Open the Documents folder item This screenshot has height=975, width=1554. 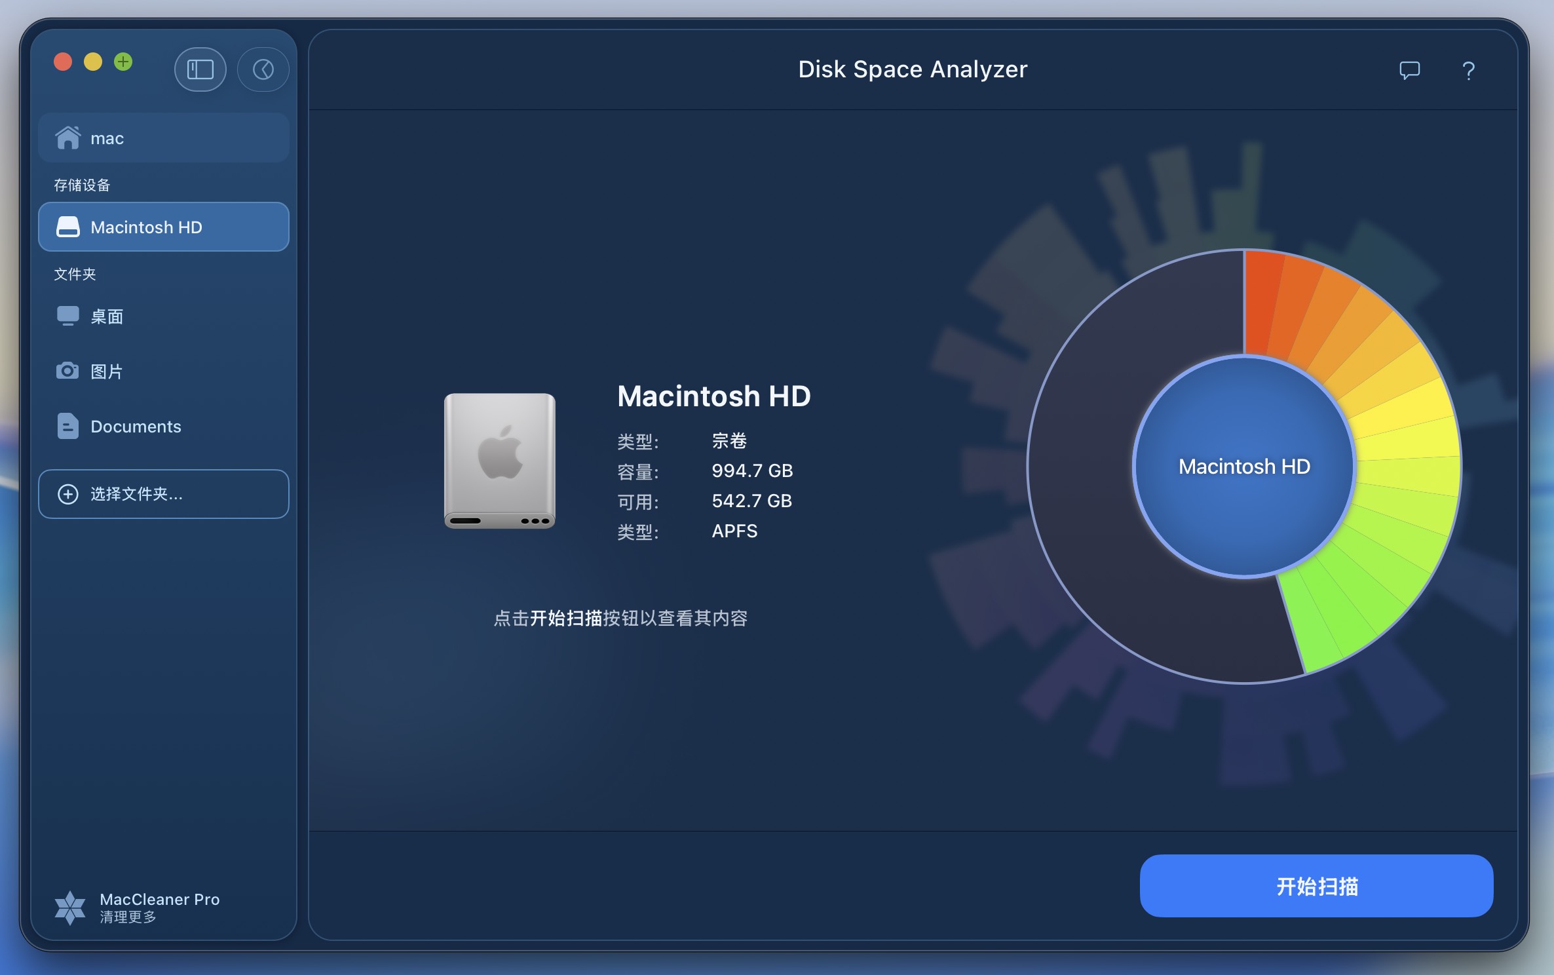coord(136,427)
